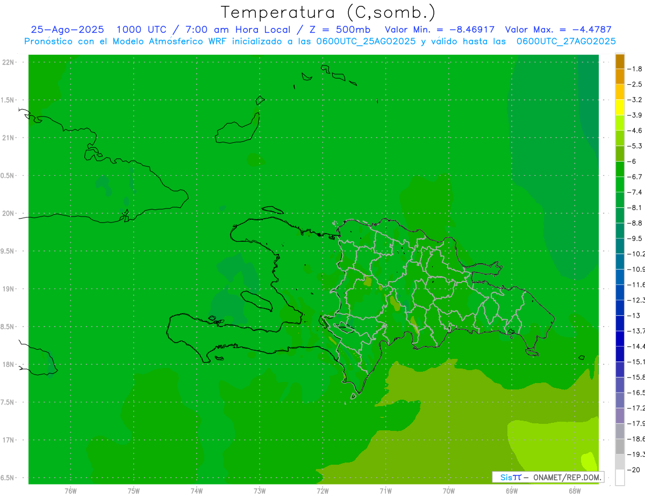Image resolution: width=645 pixels, height=498 pixels.
Task: Click the '-7.4' colorbar value
Action: click(635, 192)
